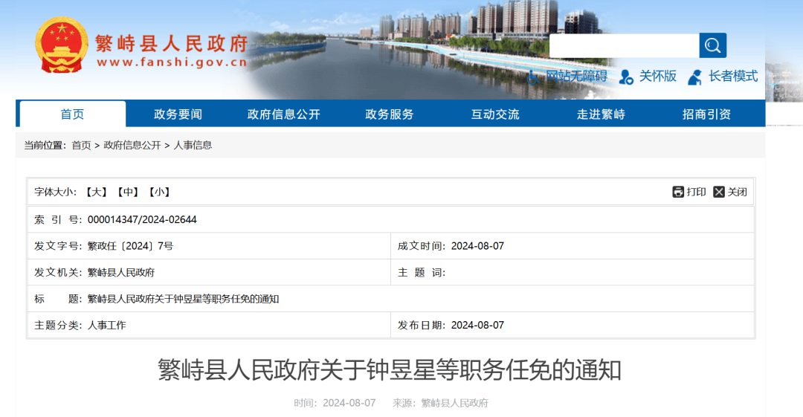Select 发文机关 value 繁峙县人民政府
803x417 pixels.
(121, 273)
